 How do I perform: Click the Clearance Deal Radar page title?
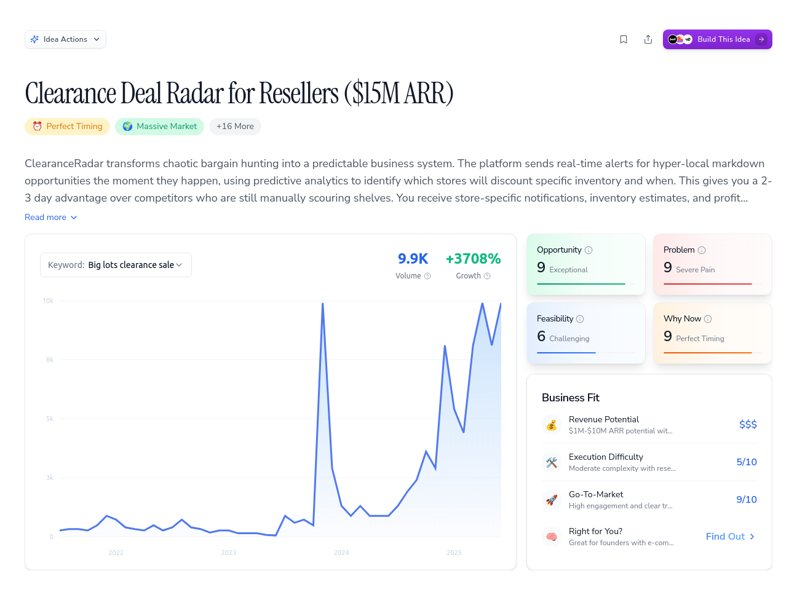tap(239, 93)
